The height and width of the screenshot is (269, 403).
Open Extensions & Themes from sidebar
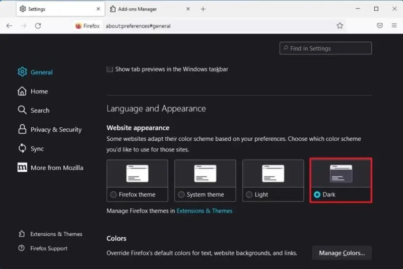point(50,234)
